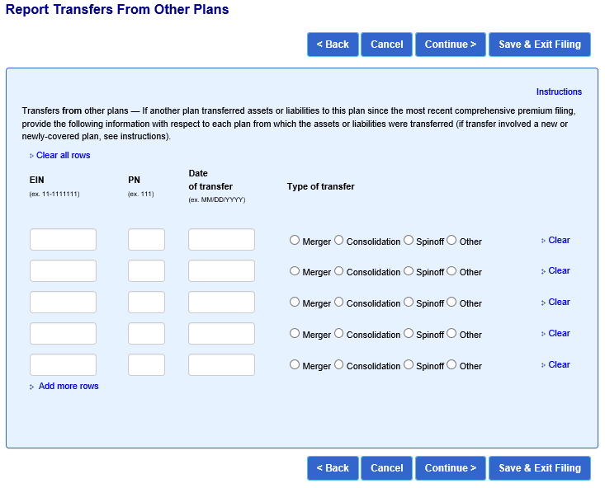Click the top Continue button
The width and height of the screenshot is (605, 488).
point(450,45)
